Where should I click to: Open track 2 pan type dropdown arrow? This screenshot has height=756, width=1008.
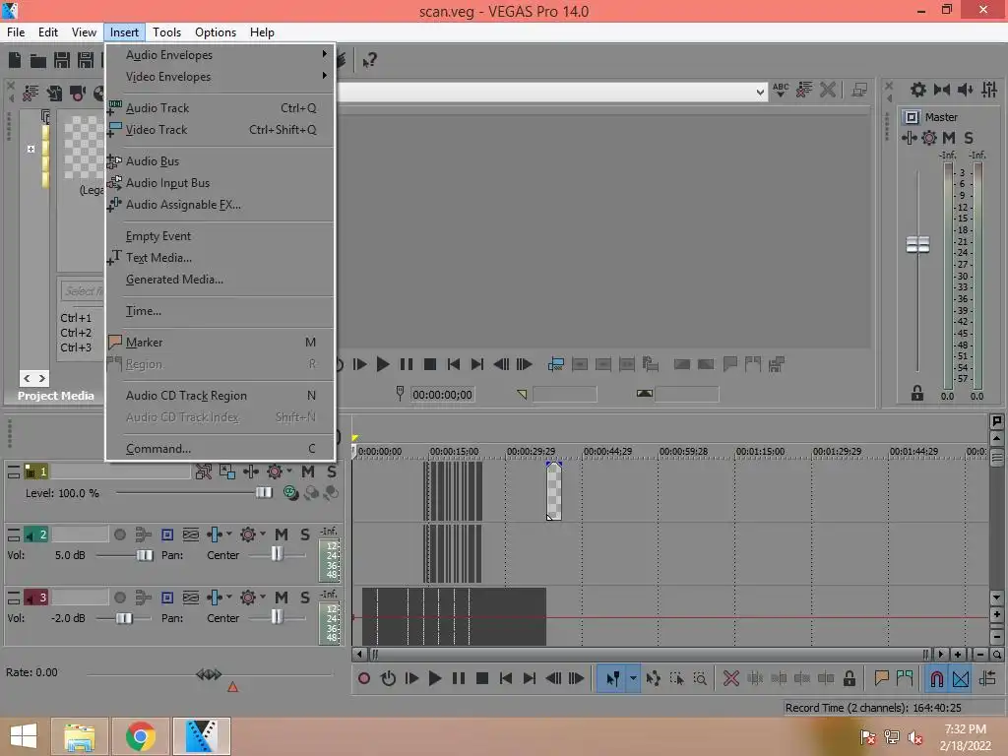click(x=228, y=534)
